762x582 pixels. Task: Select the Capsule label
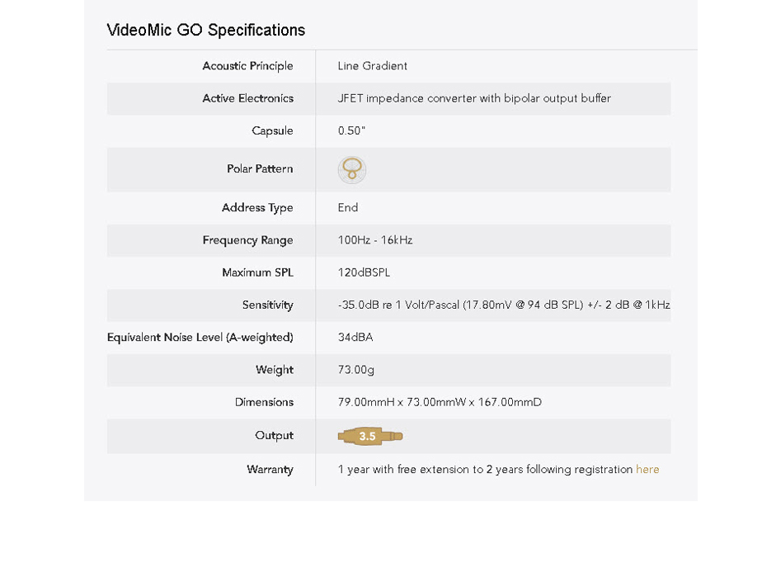(272, 131)
